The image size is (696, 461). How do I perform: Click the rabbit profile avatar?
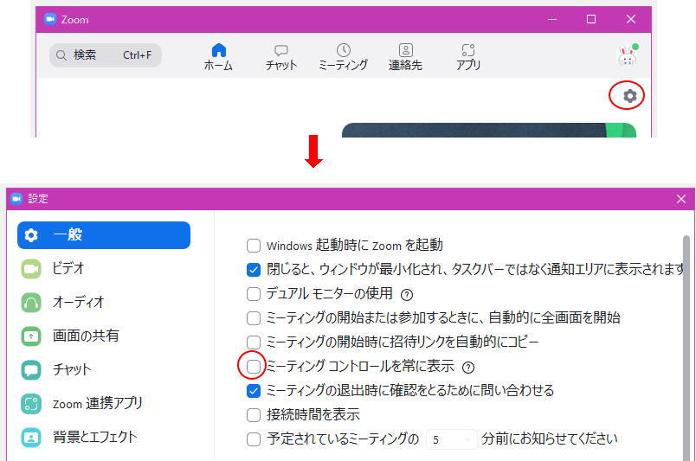coord(628,55)
